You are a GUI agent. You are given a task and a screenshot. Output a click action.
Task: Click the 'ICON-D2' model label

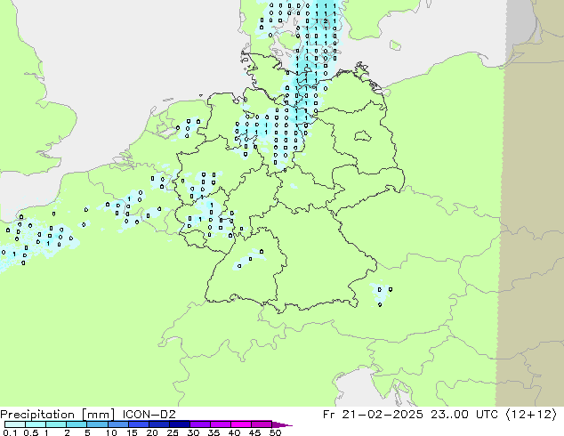[x=149, y=415]
